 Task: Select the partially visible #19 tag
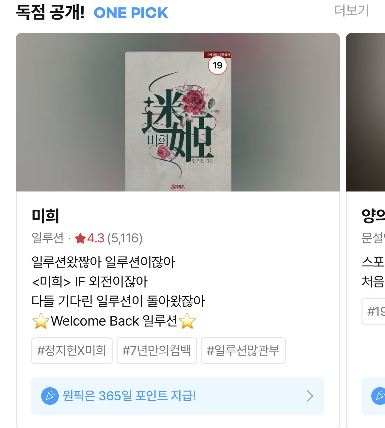pos(374,311)
